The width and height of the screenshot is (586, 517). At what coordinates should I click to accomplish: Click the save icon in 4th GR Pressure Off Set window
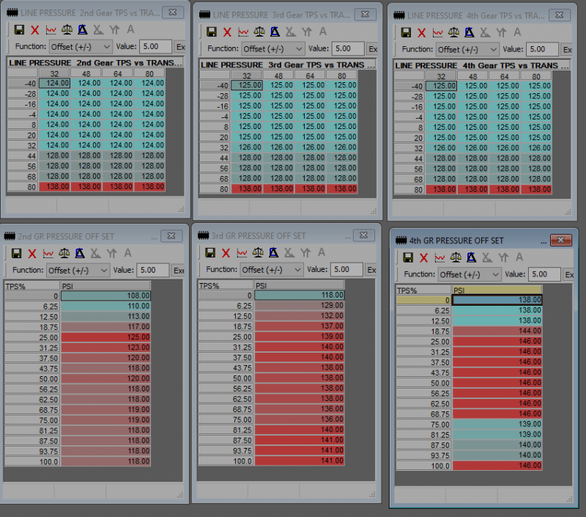409,258
